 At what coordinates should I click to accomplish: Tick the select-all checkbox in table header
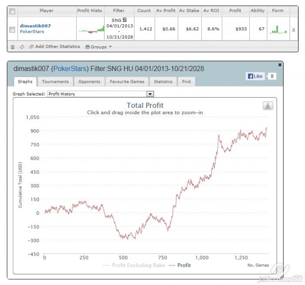pyautogui.click(x=12, y=11)
